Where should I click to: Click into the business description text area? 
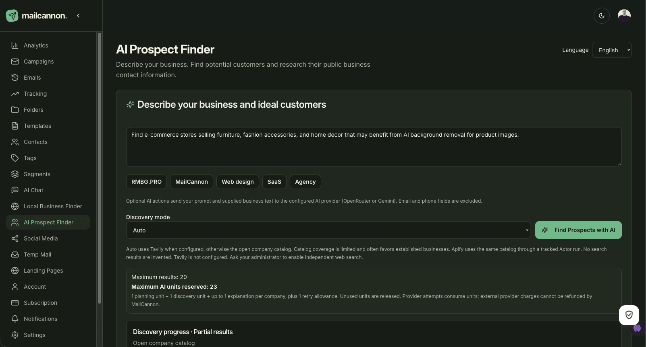tap(374, 147)
